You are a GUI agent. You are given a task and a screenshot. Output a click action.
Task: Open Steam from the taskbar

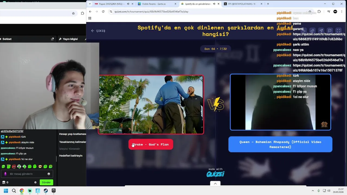(x=46, y=191)
